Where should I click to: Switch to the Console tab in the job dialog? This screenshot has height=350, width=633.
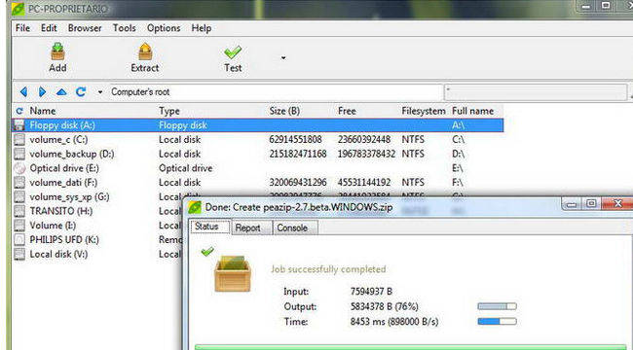pos(296,227)
